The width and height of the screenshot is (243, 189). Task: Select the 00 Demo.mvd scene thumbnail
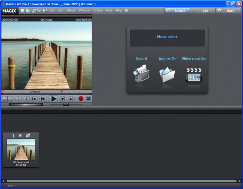(x=21, y=149)
